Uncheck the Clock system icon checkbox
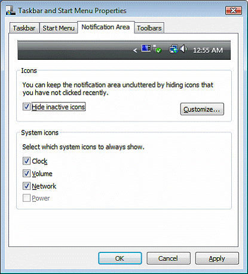Image resolution: width=248 pixels, height=274 pixels. (x=26, y=161)
